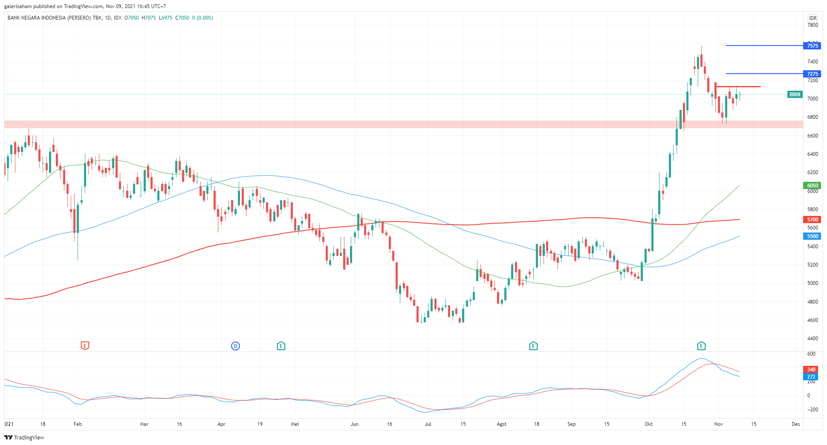Open the green E earnings marker in August
Viewport: 827px width, 445px height.
[533, 346]
